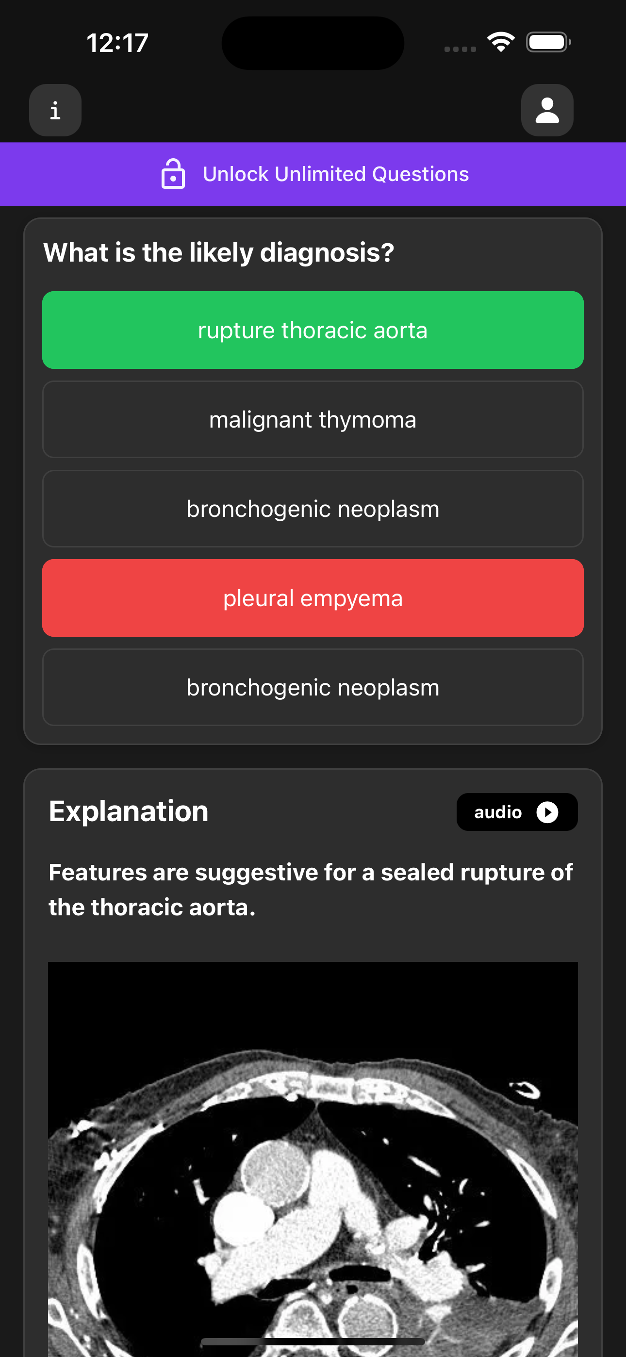Tap the clock showing 12:17

(x=117, y=43)
